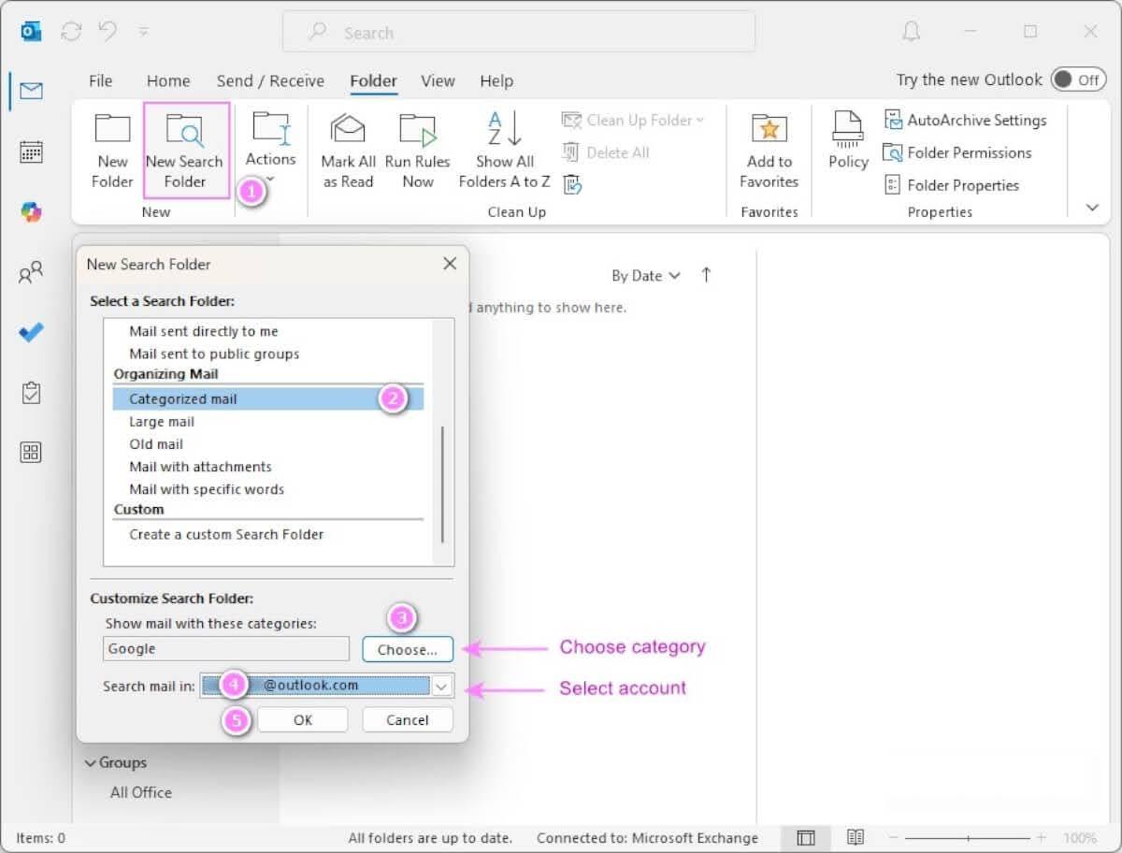Click the Send/Receive sync icon in title bar
This screenshot has height=853, width=1122.
(x=71, y=31)
